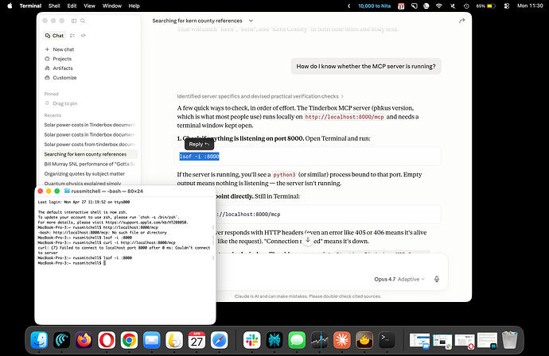The height and width of the screenshot is (356, 549).
Task: Click the http://localhost:8000/mcp inline code
Action: click(345, 117)
